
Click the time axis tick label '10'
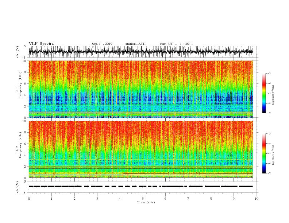[x=257, y=199]
